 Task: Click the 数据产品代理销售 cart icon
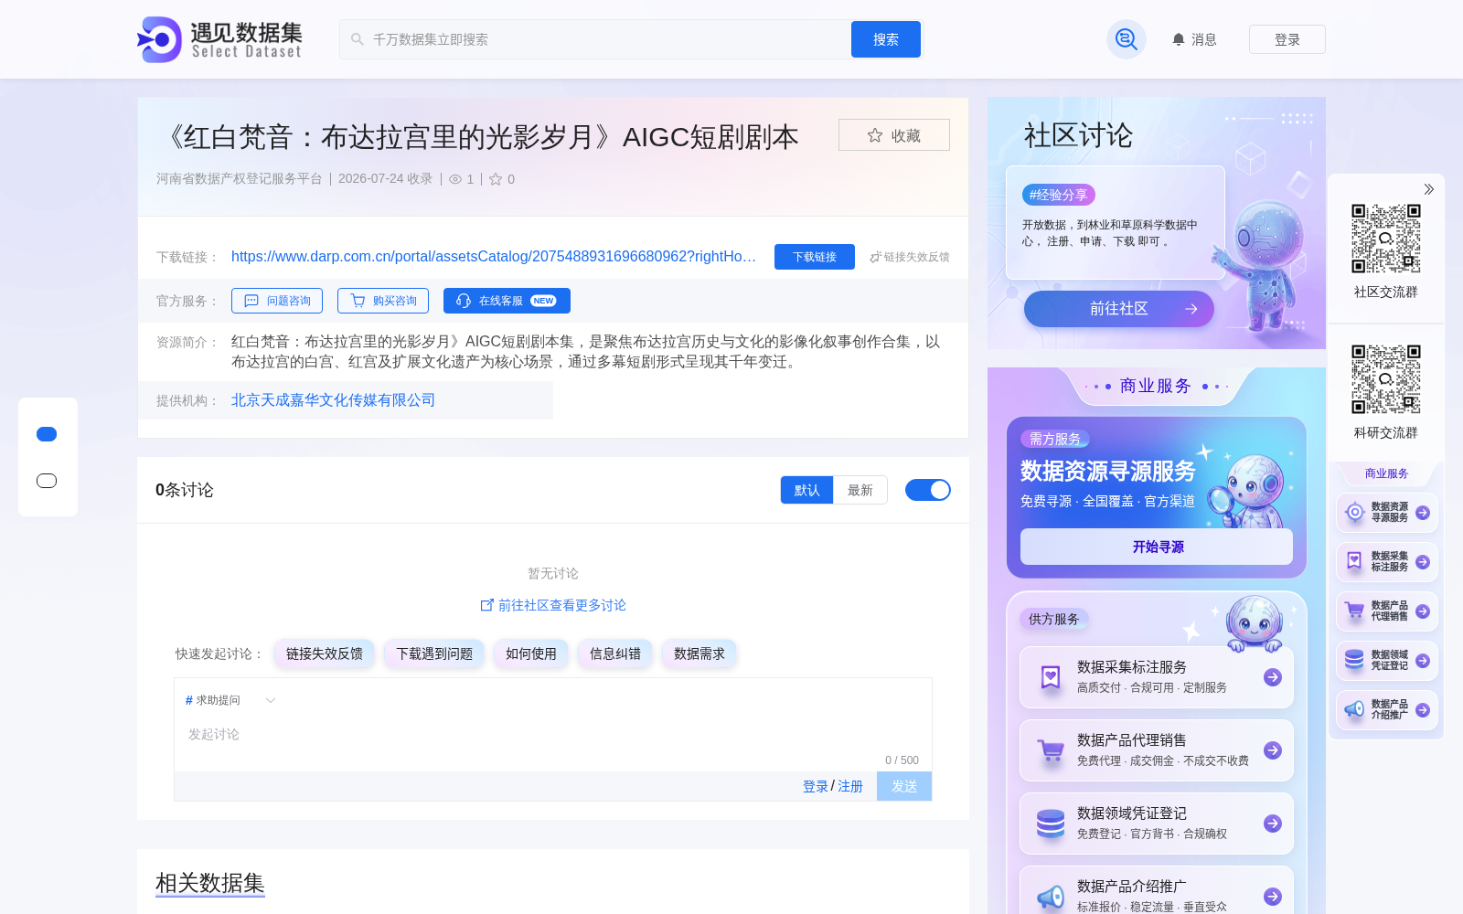(x=1051, y=750)
